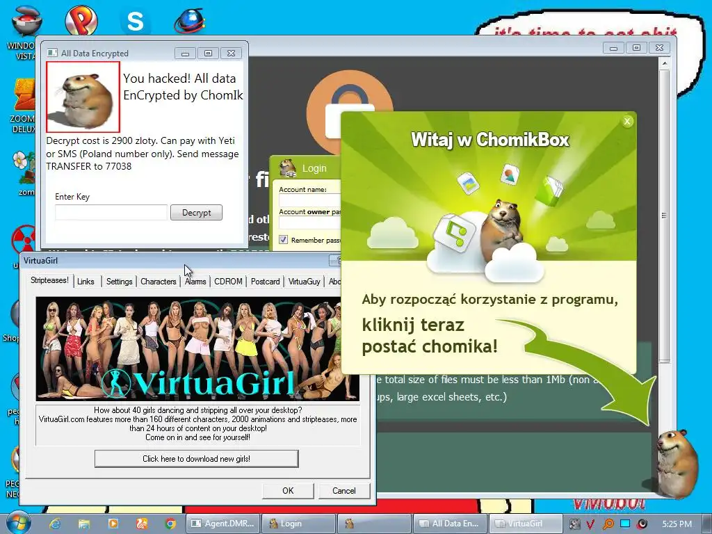Focus the Enter Key input field

click(111, 213)
